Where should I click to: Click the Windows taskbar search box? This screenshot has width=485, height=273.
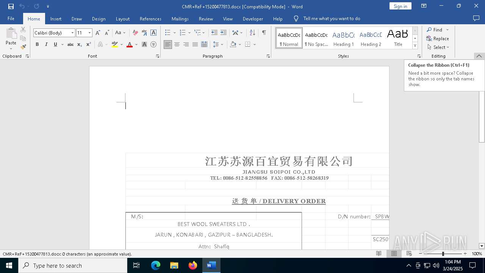[73, 265]
